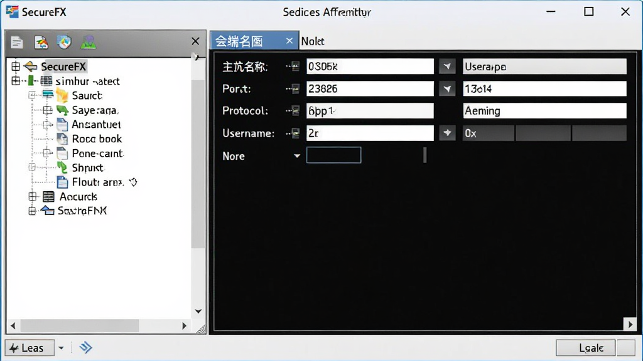Viewport: 643px width, 361px height.
Task: Click the colorful paint icon in the panel toolbar
Action: [41, 42]
